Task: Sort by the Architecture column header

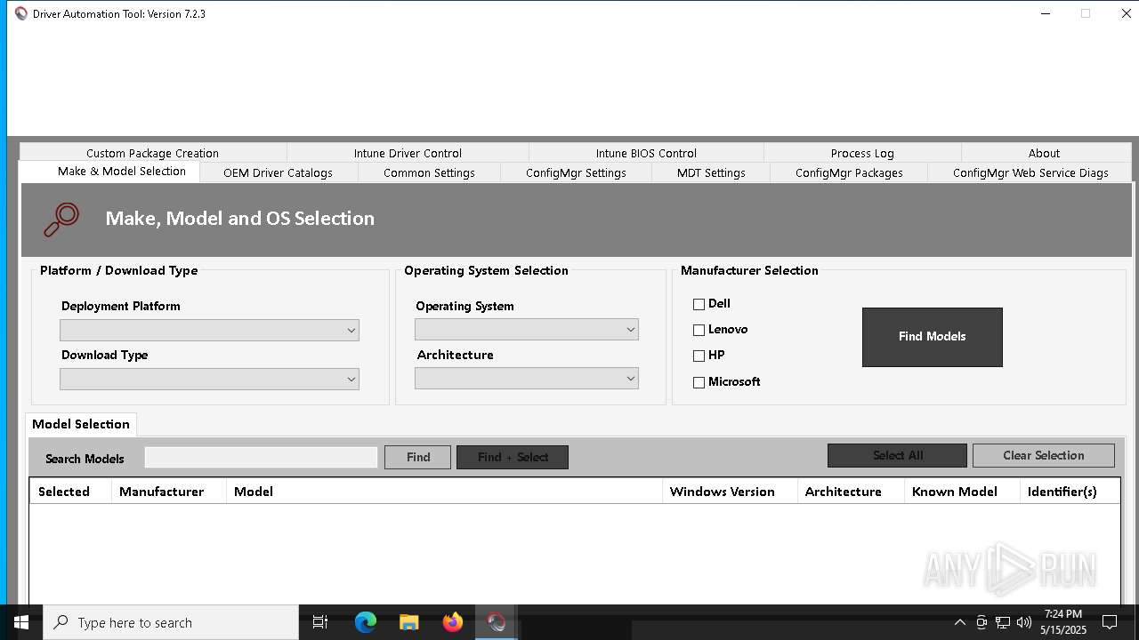Action: pyautogui.click(x=851, y=492)
